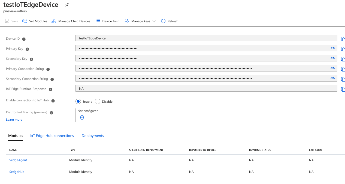Open the Deployments tab
This screenshot has height=184, width=345.
click(93, 136)
